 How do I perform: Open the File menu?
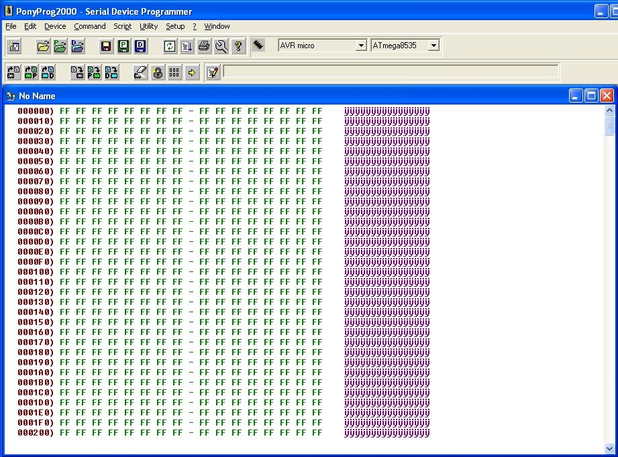[x=11, y=26]
